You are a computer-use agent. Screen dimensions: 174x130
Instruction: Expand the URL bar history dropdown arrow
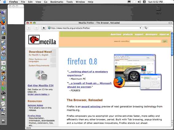(x=140, y=28)
